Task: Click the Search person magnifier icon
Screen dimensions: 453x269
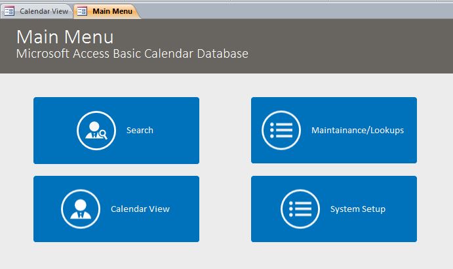Action: point(96,131)
